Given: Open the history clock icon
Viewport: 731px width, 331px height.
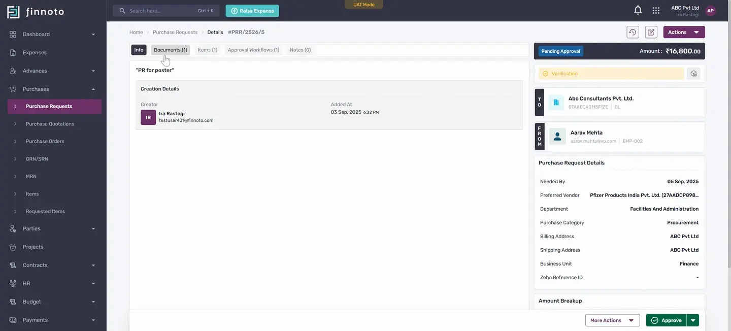Looking at the screenshot, I should click(633, 32).
